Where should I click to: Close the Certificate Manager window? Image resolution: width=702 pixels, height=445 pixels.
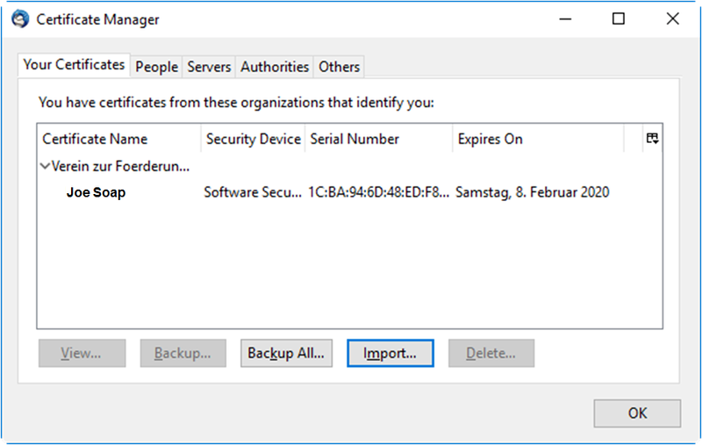click(671, 18)
